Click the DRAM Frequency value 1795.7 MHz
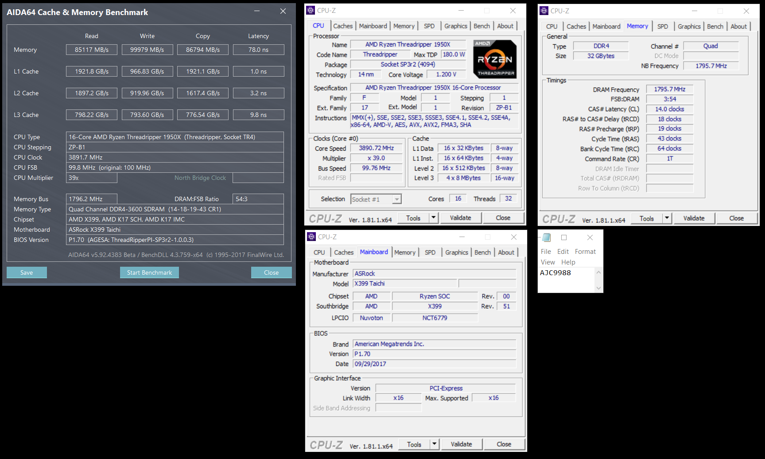765x459 pixels. (x=670, y=89)
